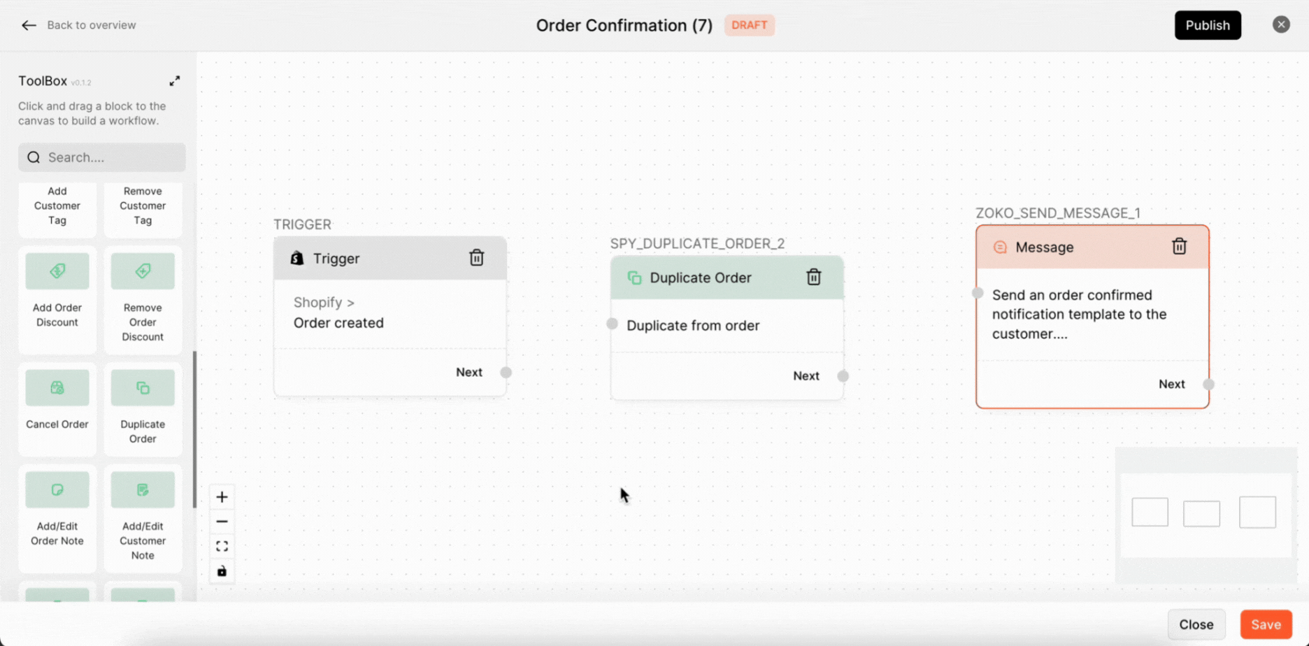Expand the ToolBox panel
Viewport: 1309px width, 646px height.
tap(175, 81)
